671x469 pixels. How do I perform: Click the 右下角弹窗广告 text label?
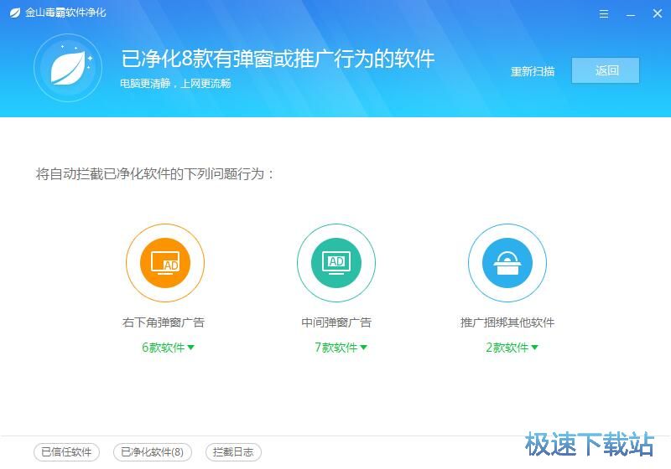tap(164, 322)
